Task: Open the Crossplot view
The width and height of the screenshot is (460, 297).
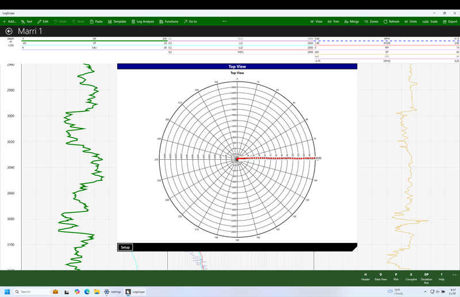Action: point(411,277)
